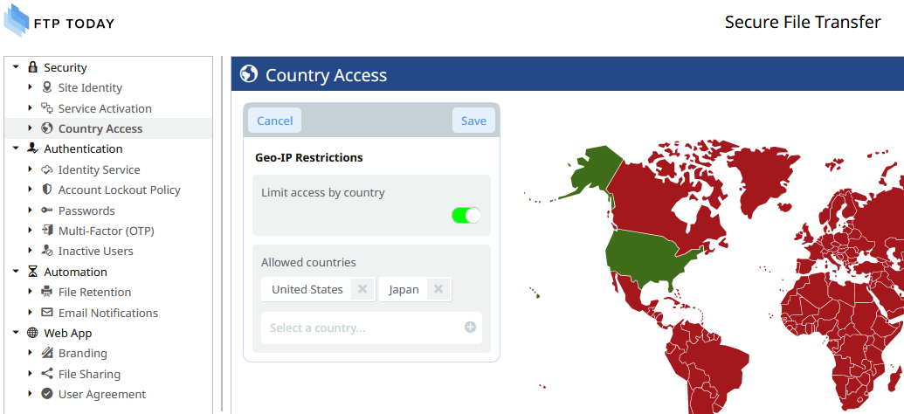Disable the Limit access by country toggle
The width and height of the screenshot is (904, 414).
coord(466,216)
